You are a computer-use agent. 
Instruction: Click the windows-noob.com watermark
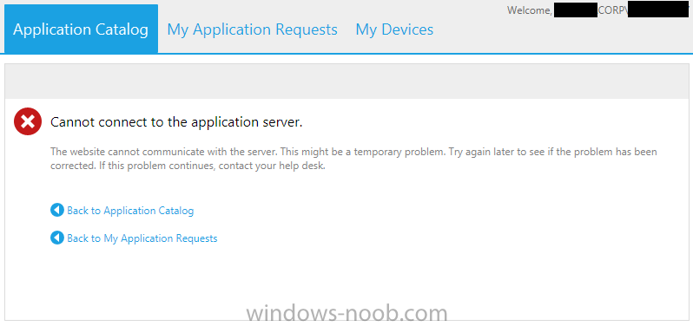(x=347, y=313)
